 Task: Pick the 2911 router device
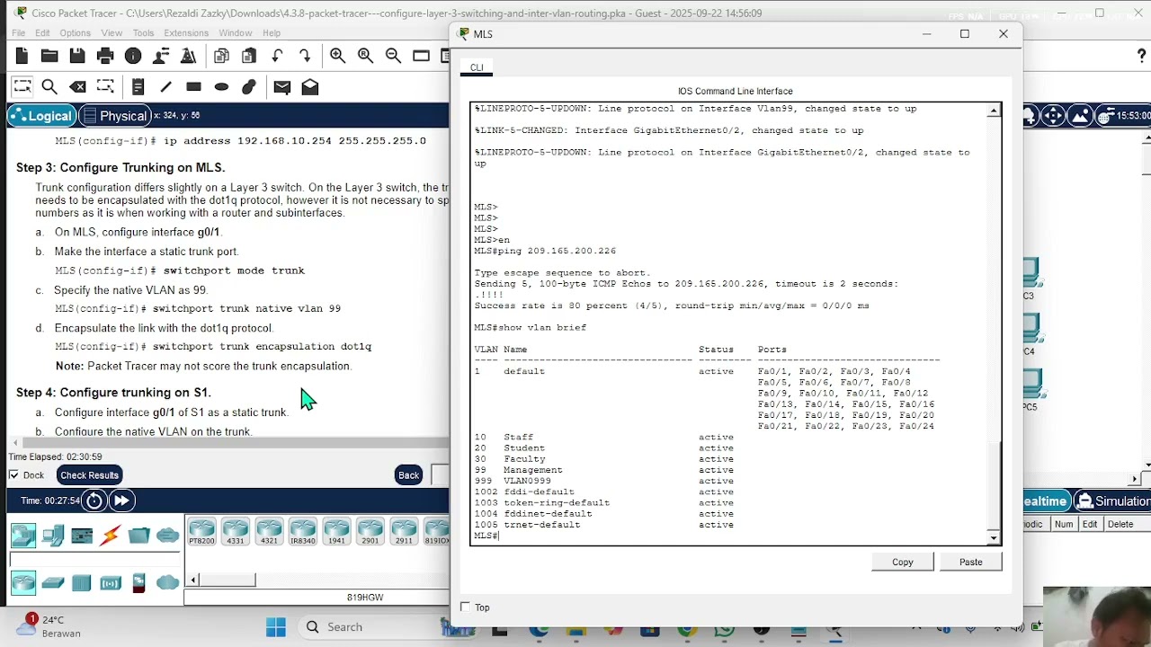404,532
